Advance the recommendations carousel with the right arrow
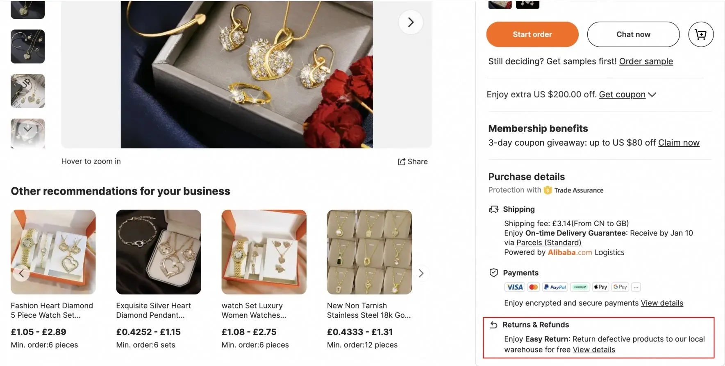The width and height of the screenshot is (725, 366). [420, 273]
